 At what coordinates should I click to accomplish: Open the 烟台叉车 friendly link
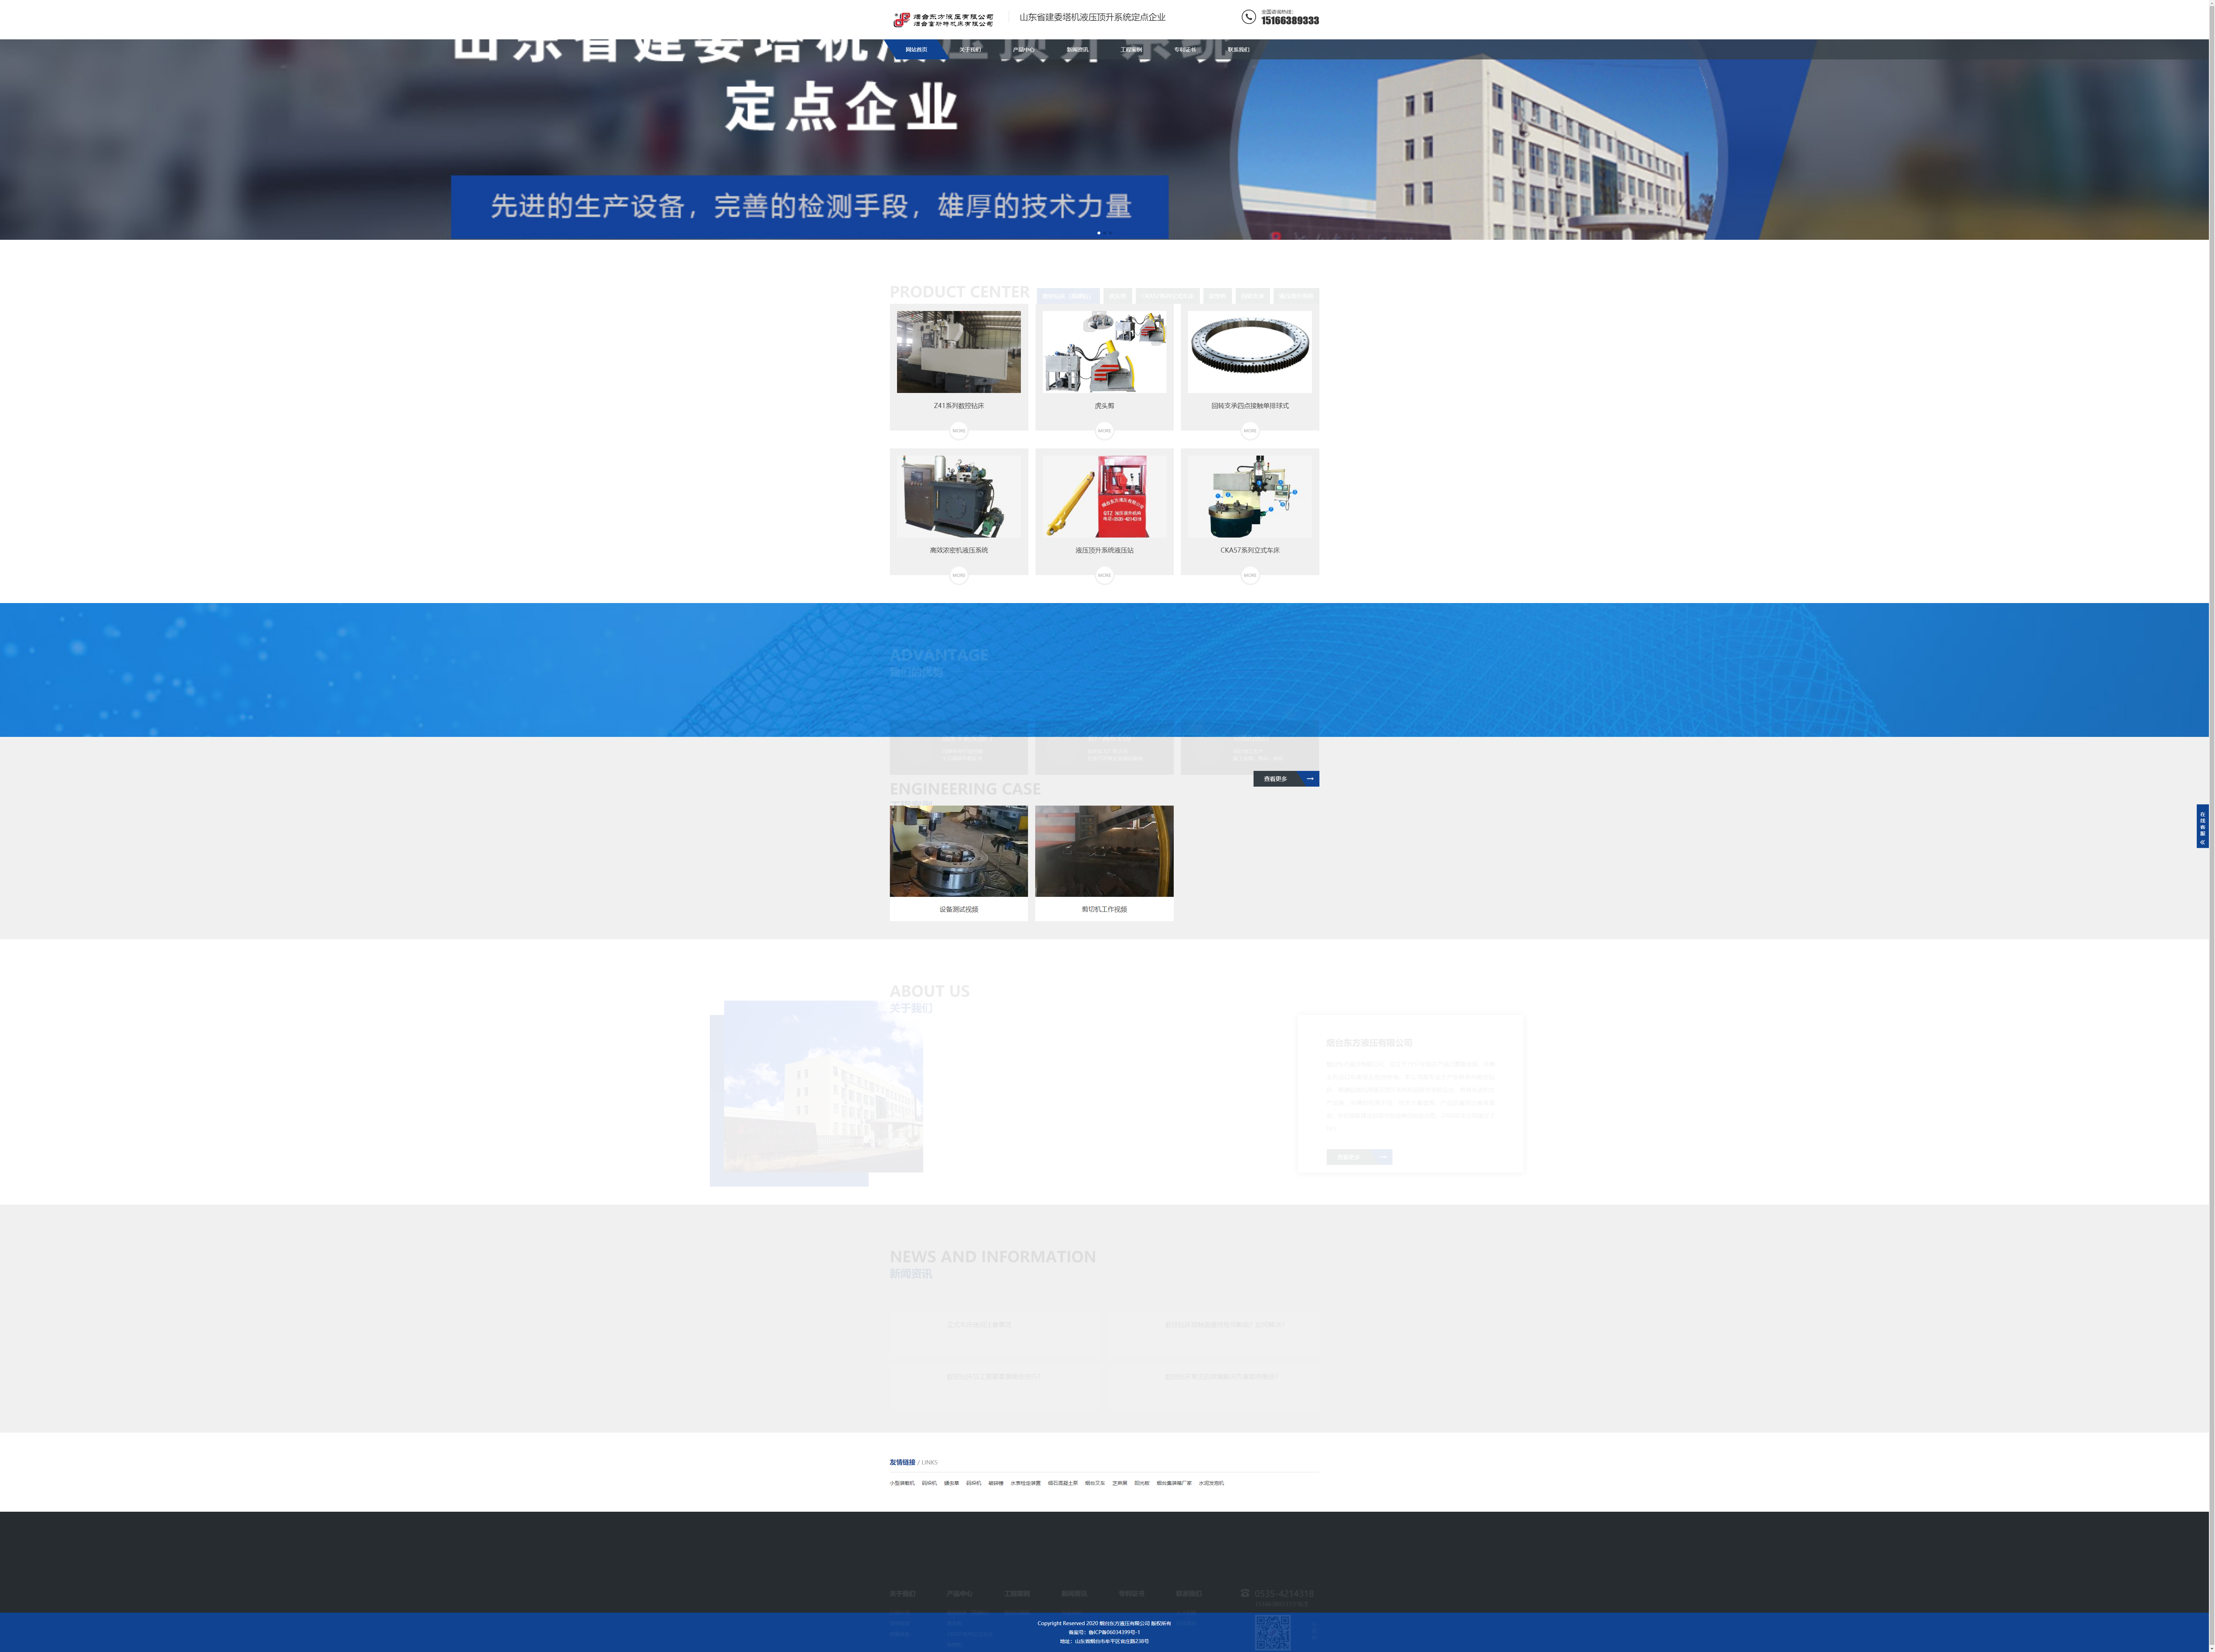(x=1095, y=1483)
